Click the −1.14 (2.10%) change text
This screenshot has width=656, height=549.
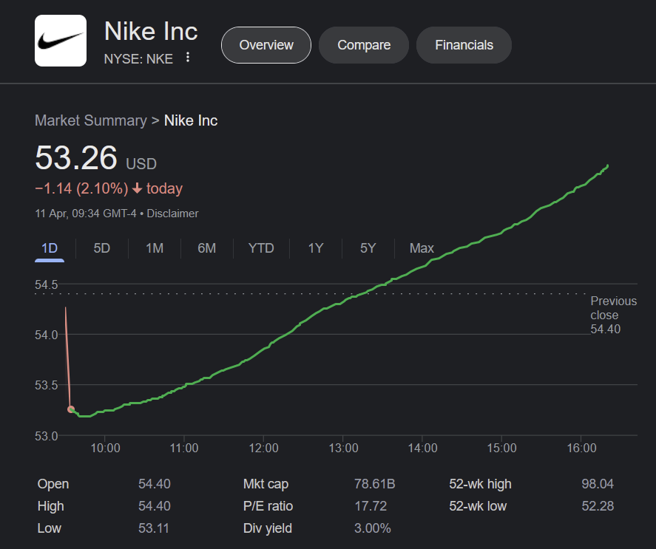pos(81,188)
